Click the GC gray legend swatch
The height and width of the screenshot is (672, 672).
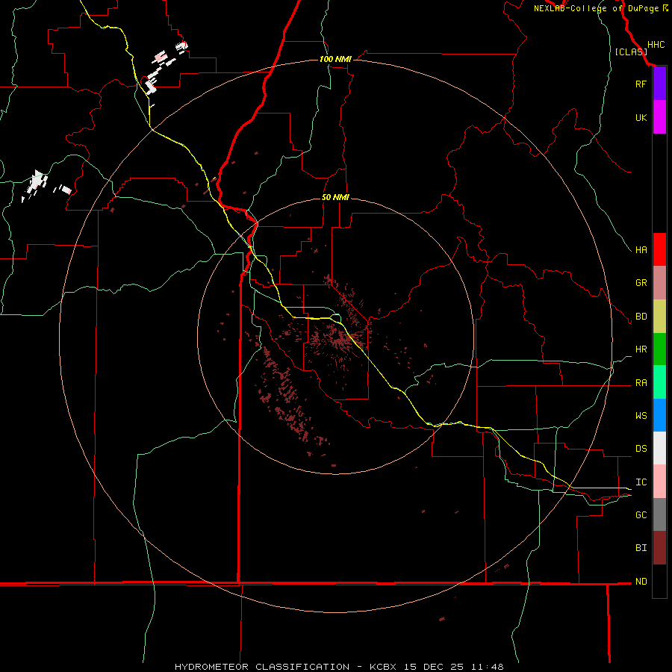(x=659, y=514)
